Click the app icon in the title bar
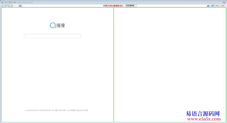The image size is (227, 123). point(2,2)
